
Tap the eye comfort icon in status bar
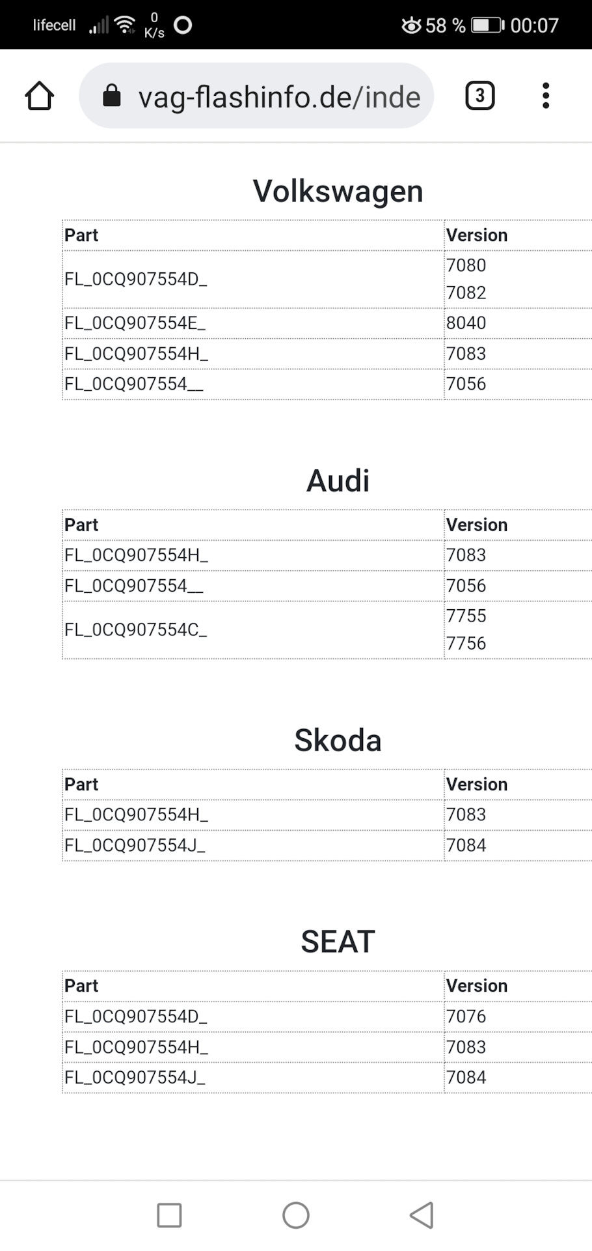tap(410, 25)
